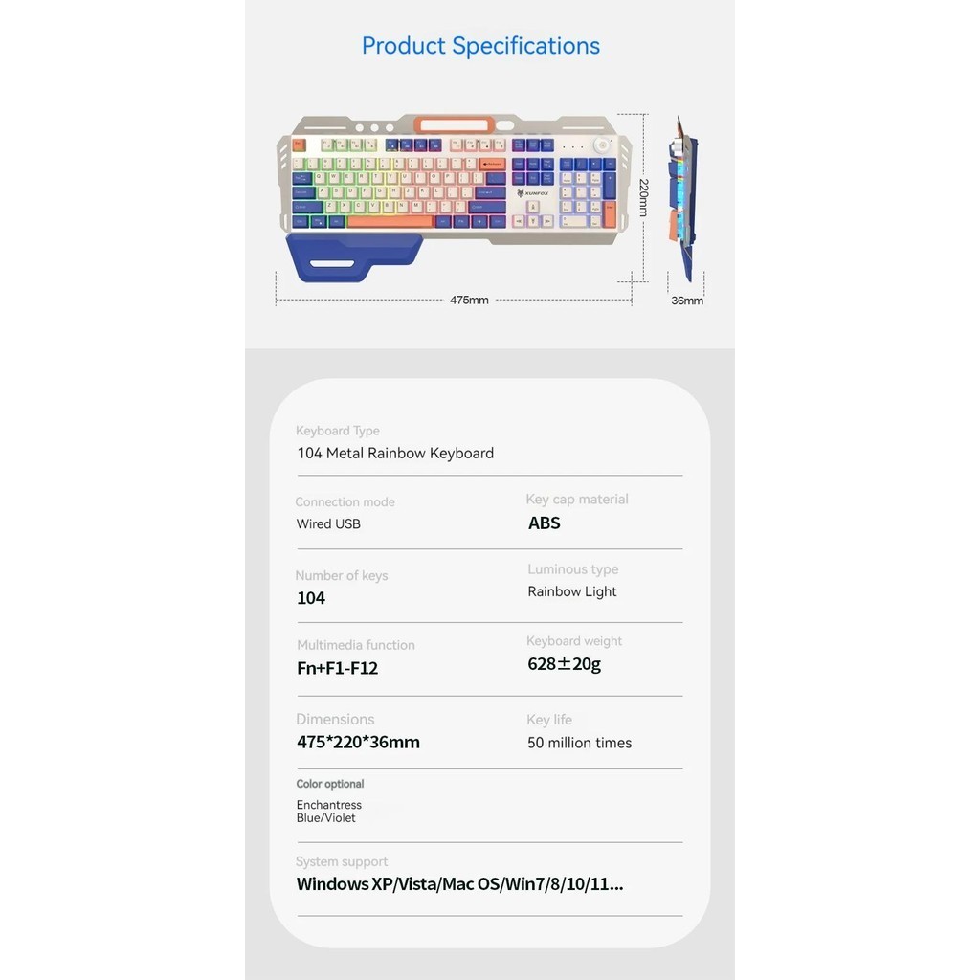Click the "475*220*36mm" dimensions value

(x=358, y=742)
